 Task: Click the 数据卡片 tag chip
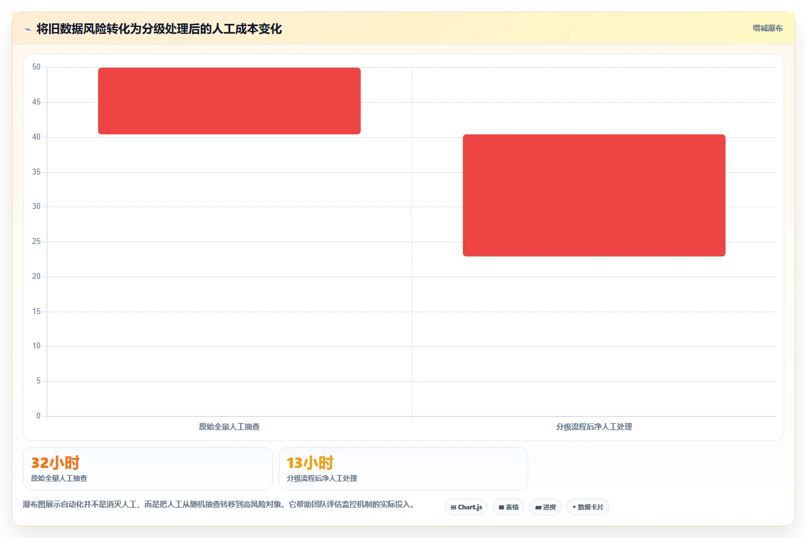(x=588, y=507)
